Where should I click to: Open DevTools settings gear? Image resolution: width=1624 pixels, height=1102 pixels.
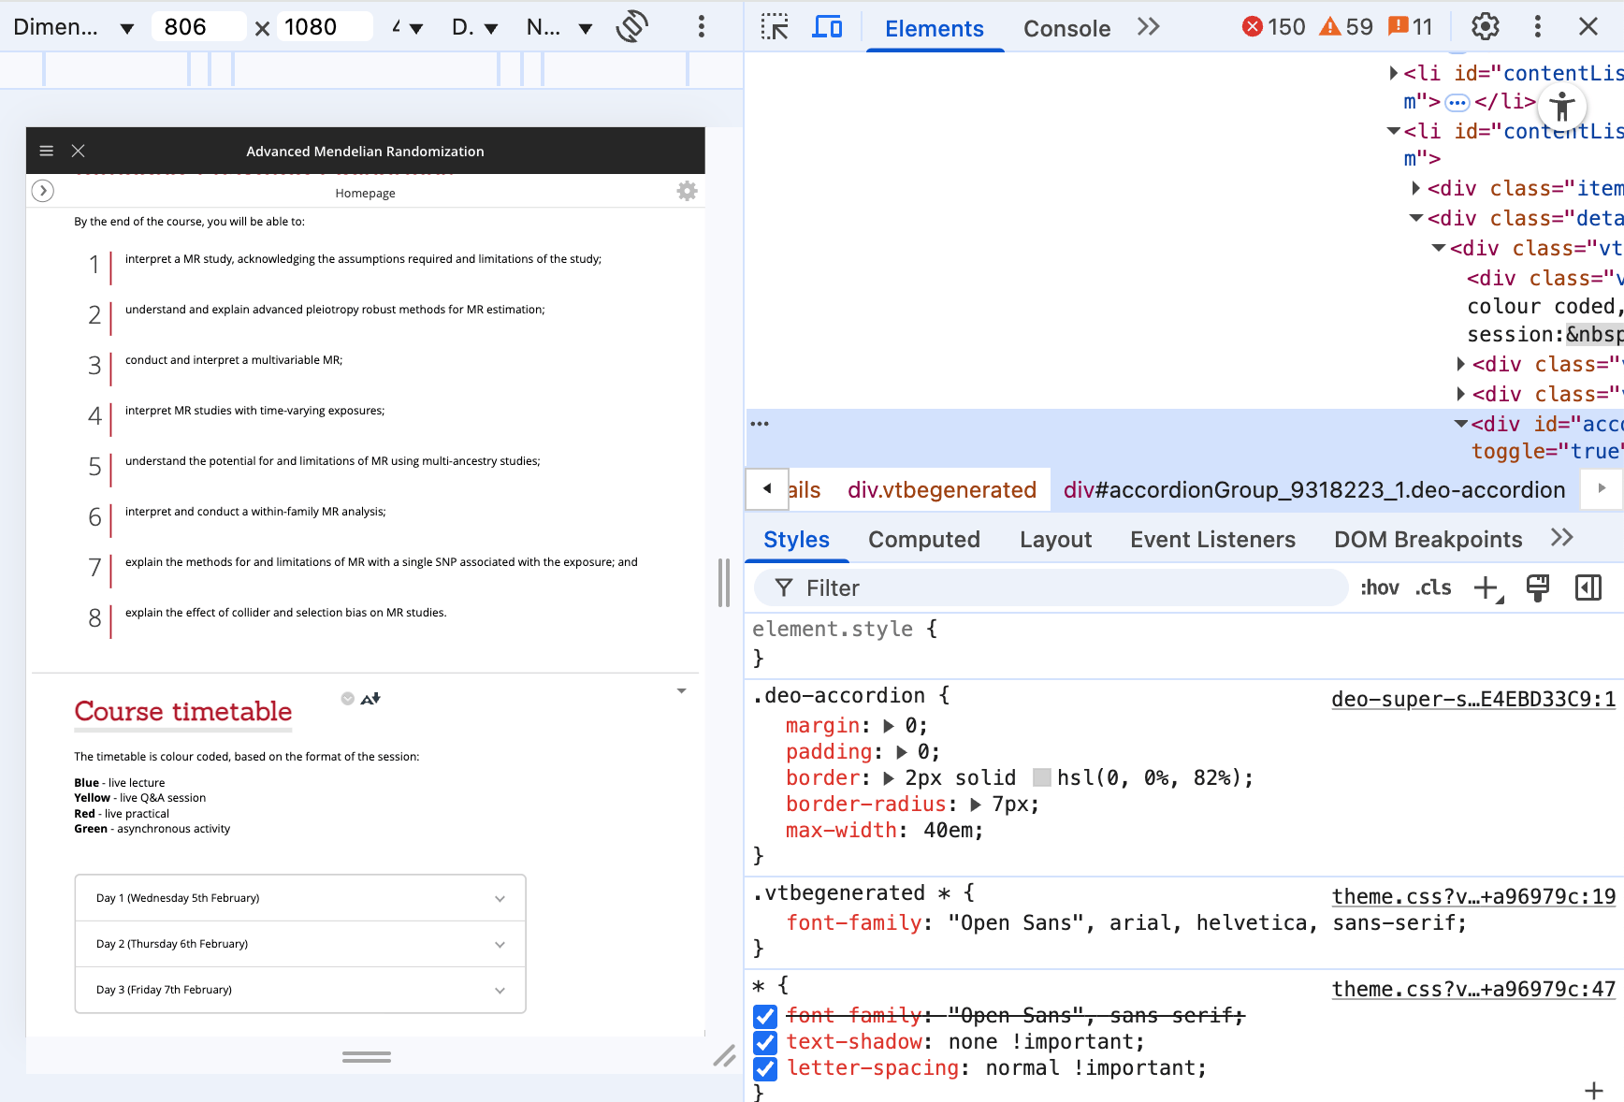[x=1486, y=27]
